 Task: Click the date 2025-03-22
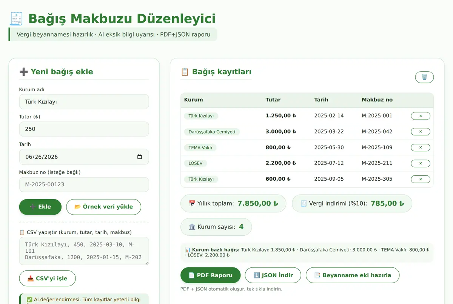coord(329,132)
